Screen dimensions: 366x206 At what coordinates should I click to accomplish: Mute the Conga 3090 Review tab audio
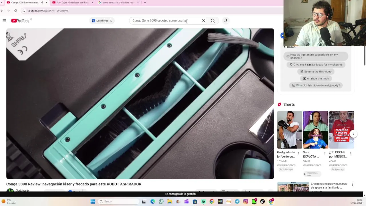(x=42, y=3)
